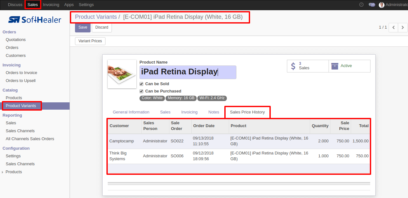Open the conversations icon with 10 badge
Viewport: 408px width, 198px height.
[x=372, y=5]
